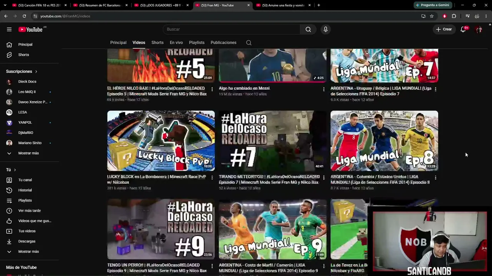Screen dimensions: 492x276
Task: Expand the Tú section header
Action: 11,170
